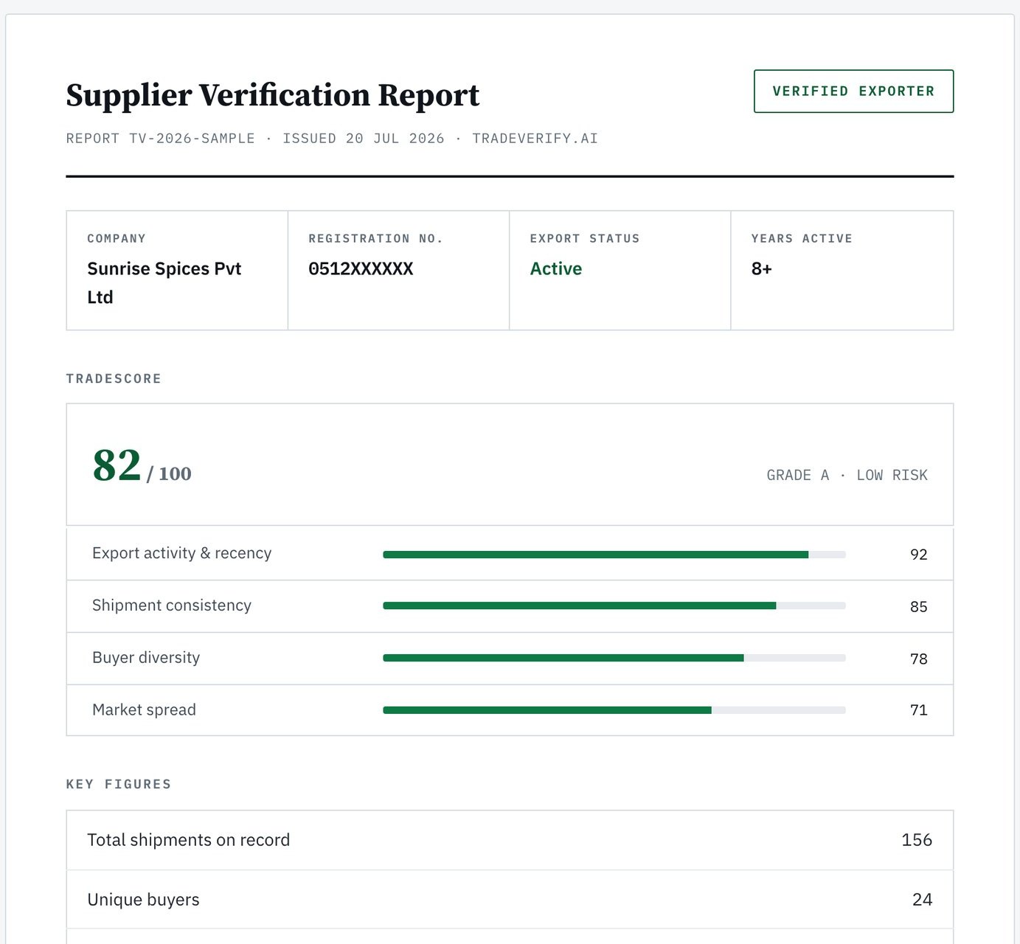Select the unique buyers value 24

[x=923, y=900]
